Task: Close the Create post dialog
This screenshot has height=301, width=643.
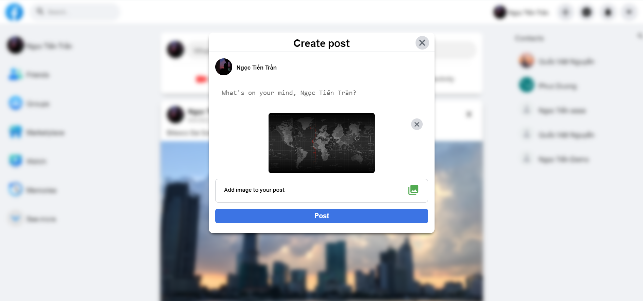Action: [422, 43]
